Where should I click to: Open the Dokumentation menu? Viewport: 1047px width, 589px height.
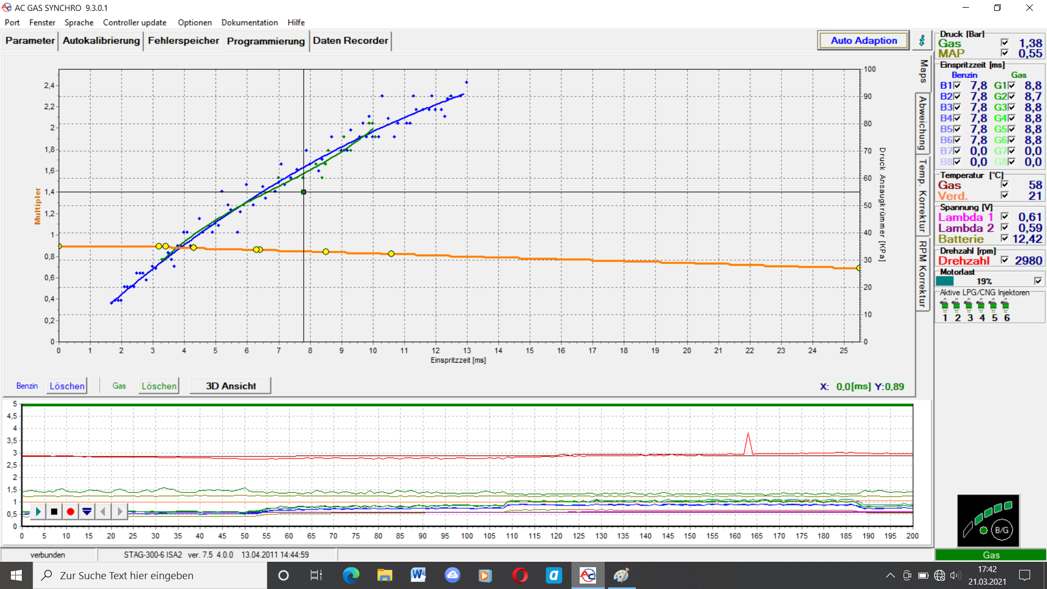coord(250,22)
